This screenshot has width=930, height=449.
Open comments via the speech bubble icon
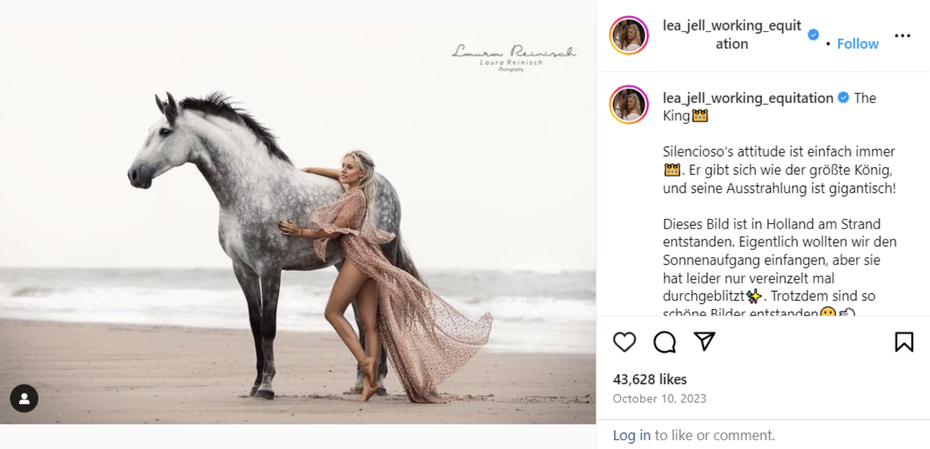tap(665, 342)
